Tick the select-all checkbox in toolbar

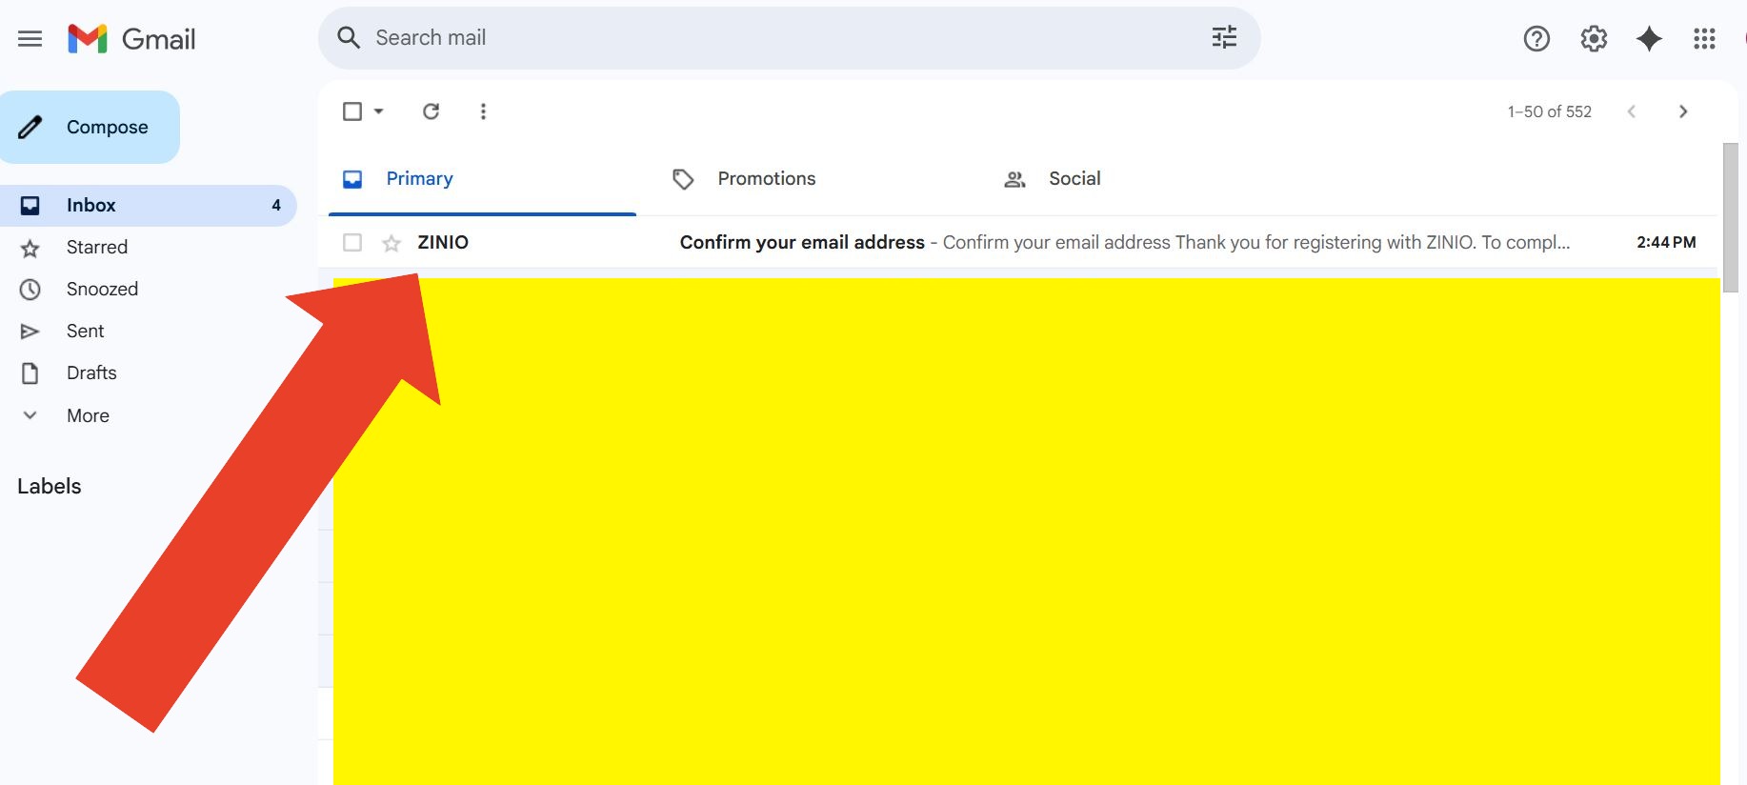[352, 111]
